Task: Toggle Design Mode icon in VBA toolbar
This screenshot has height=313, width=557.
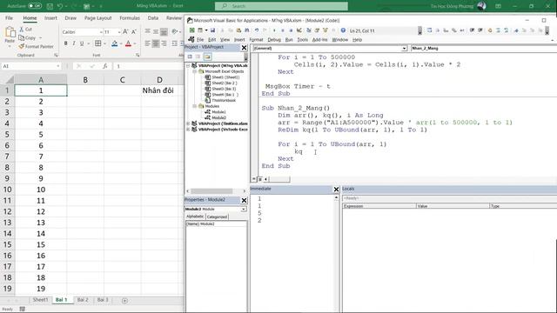Action: [299, 30]
